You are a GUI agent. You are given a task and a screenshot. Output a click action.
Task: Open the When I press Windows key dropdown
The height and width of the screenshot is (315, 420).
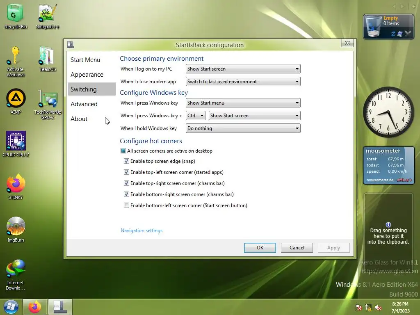click(x=243, y=103)
